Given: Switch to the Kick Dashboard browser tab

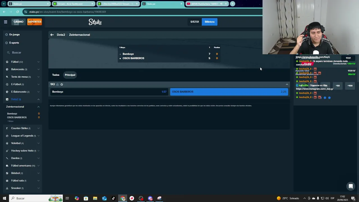Looking at the screenshot, I should [73, 4].
